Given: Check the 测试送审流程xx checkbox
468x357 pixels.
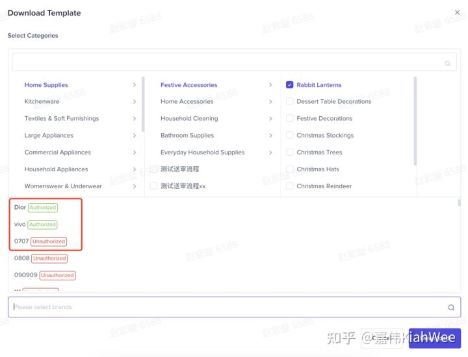Looking at the screenshot, I should point(153,186).
